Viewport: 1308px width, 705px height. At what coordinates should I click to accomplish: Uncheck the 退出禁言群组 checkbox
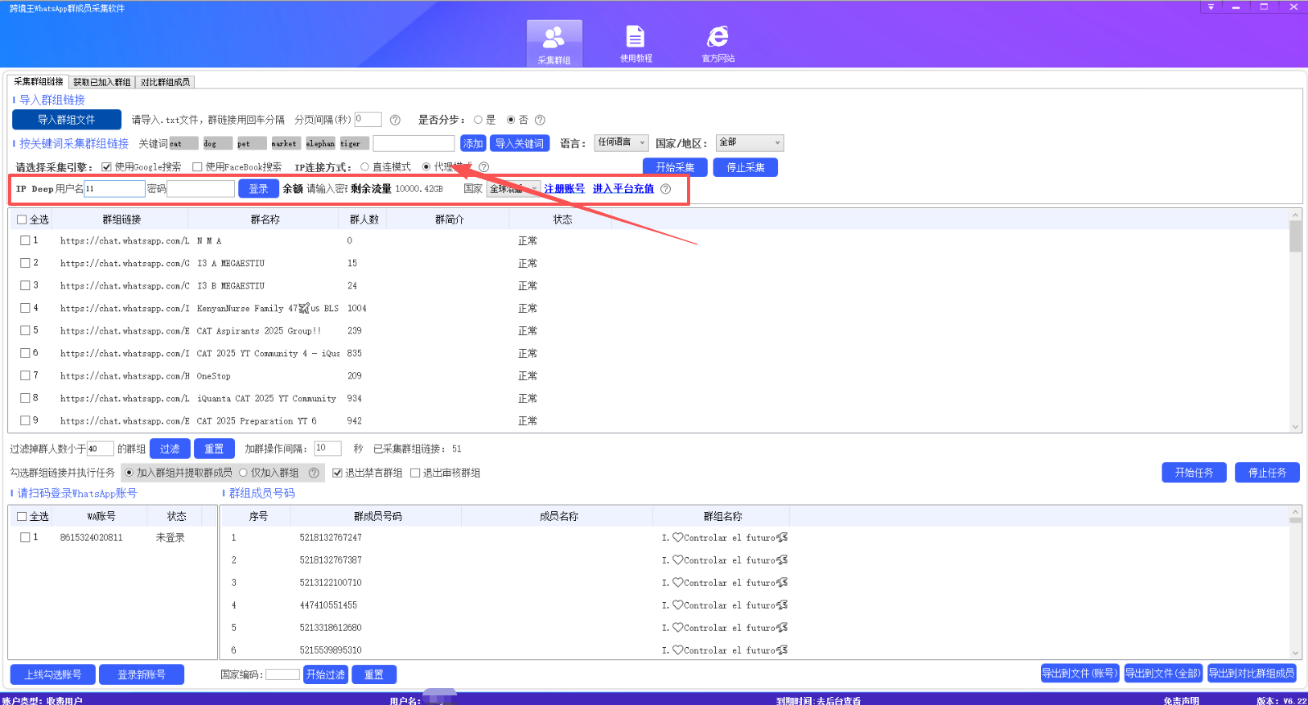pos(337,473)
